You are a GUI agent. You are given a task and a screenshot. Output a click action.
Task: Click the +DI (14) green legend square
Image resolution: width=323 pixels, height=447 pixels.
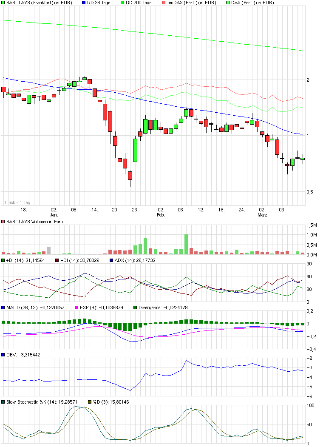coord(3,260)
